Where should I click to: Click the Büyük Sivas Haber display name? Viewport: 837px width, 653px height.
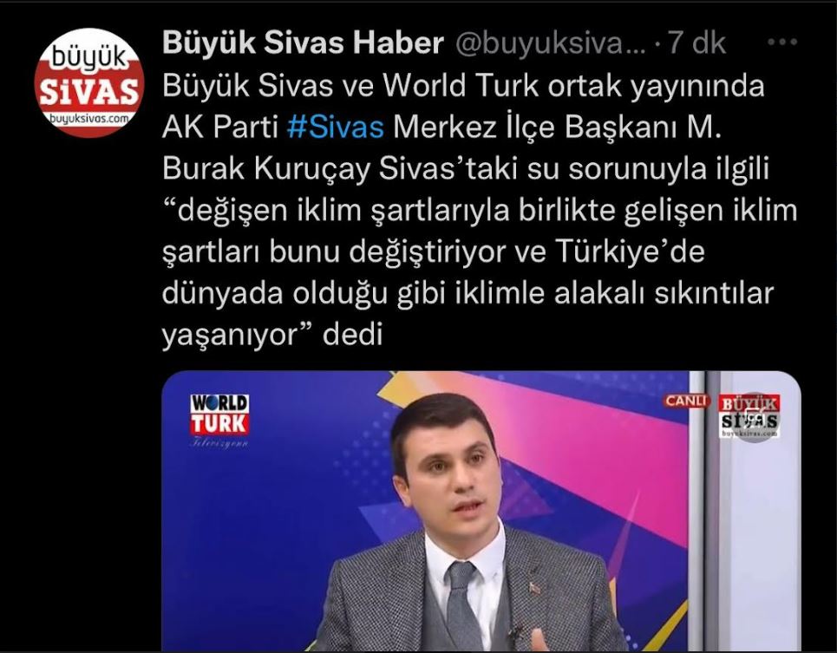[303, 42]
